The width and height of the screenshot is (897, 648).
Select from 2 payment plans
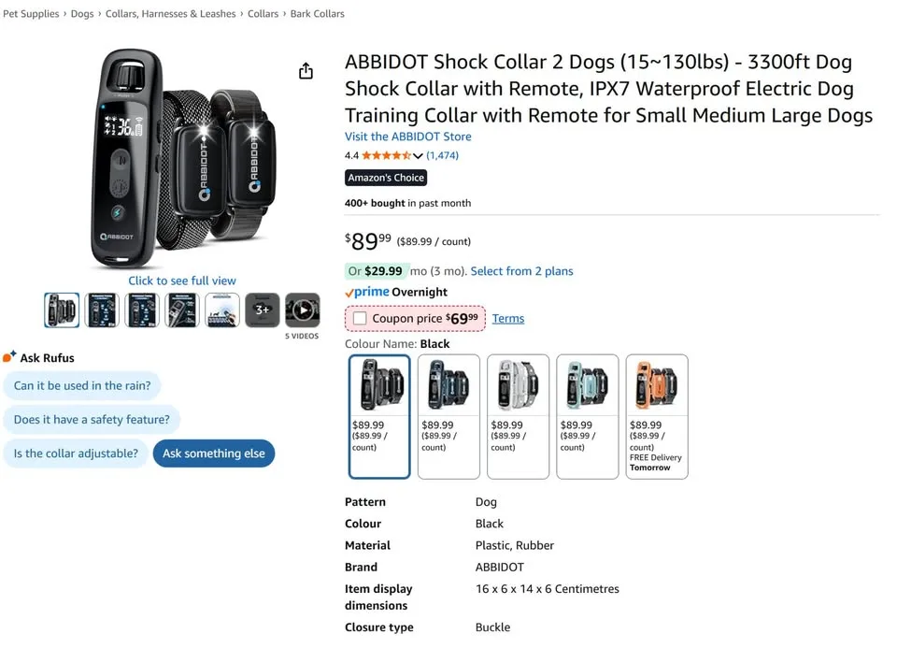[x=522, y=270]
